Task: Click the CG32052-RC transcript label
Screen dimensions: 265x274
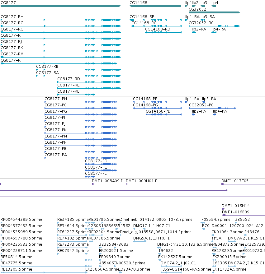Action: 201,23
